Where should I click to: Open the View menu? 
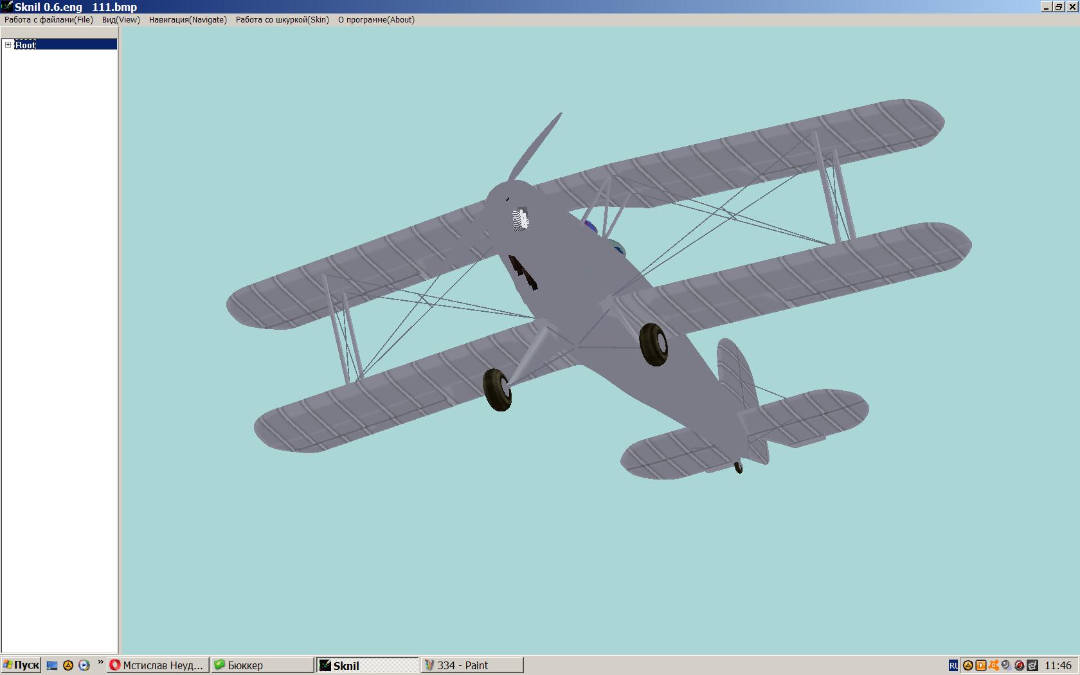coord(121,20)
